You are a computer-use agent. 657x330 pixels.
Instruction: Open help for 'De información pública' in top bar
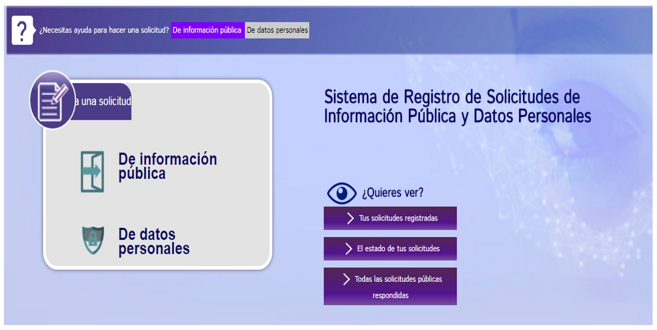[207, 30]
